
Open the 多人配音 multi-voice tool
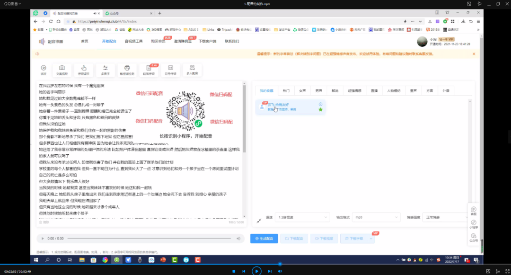[192, 70]
